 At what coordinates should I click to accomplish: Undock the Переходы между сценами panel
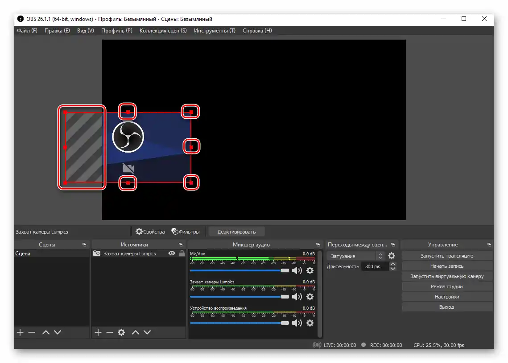(x=393, y=245)
